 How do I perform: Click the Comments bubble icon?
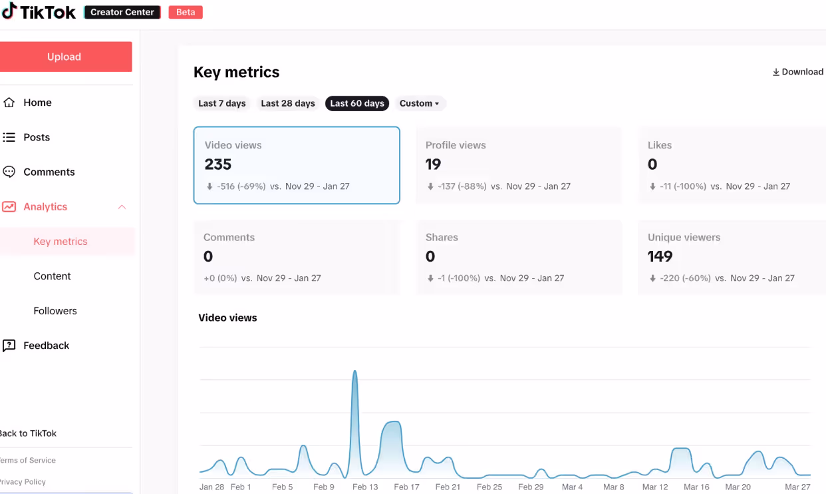(x=9, y=172)
